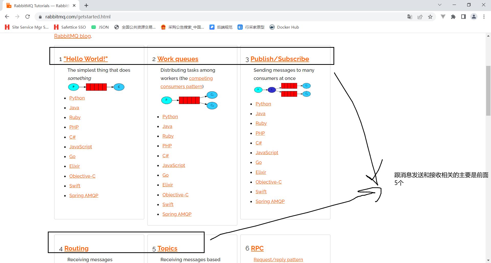Open JavaScript under Hello World
Viewport: 491px width, 263px height.
(81, 147)
